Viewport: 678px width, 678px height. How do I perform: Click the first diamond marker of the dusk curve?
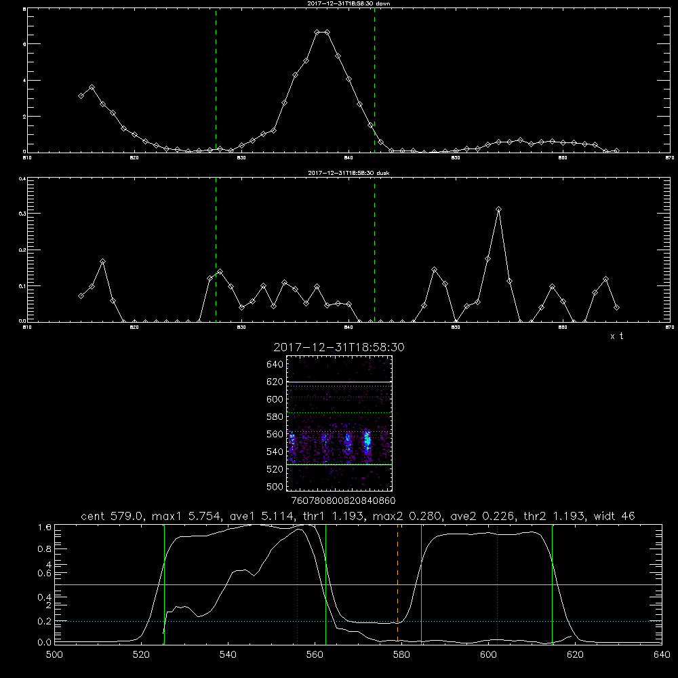point(81,296)
